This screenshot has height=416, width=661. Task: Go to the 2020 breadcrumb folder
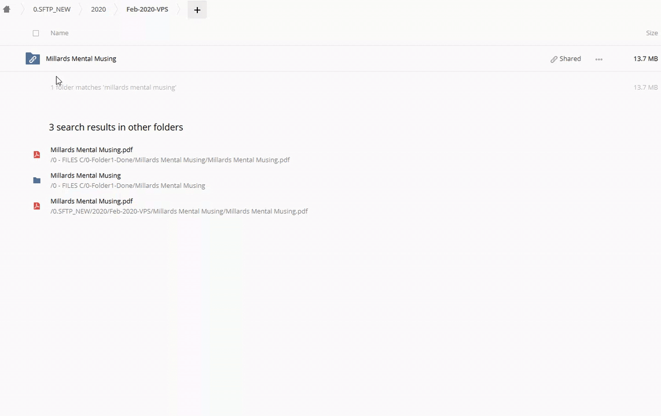(98, 9)
